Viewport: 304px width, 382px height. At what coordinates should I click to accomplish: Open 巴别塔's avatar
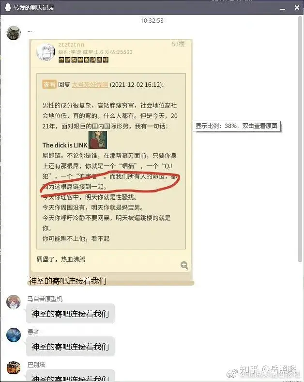coord(14,368)
